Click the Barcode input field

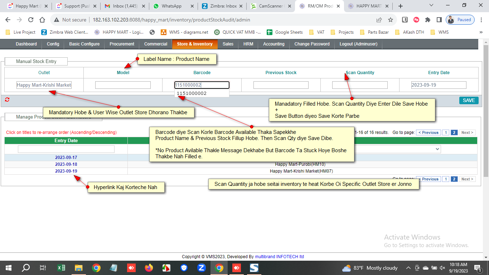click(x=202, y=85)
